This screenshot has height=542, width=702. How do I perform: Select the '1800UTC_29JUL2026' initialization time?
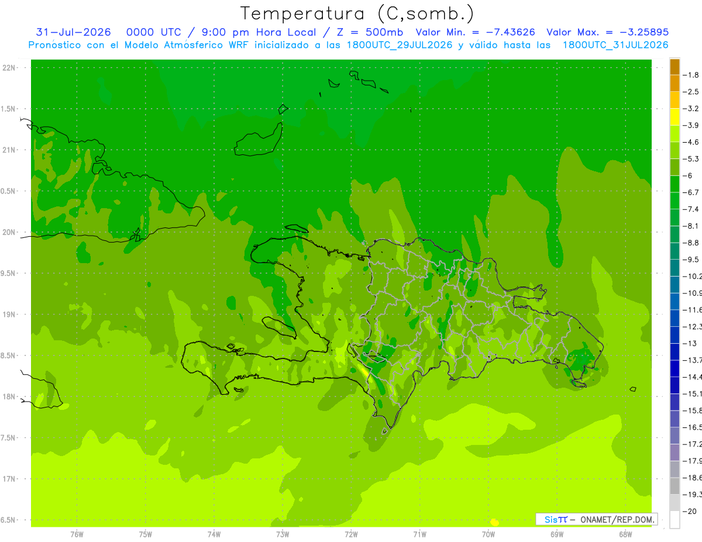coord(400,45)
